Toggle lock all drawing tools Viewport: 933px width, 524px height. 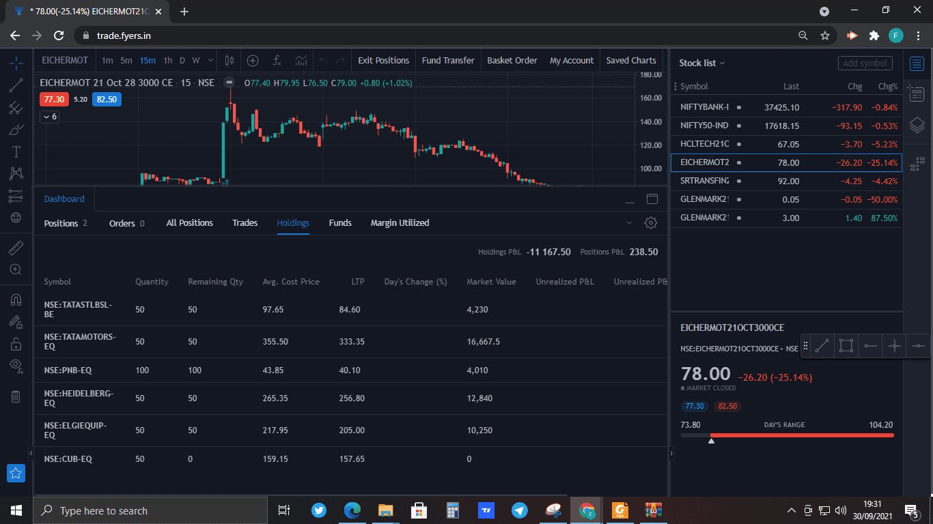click(16, 344)
